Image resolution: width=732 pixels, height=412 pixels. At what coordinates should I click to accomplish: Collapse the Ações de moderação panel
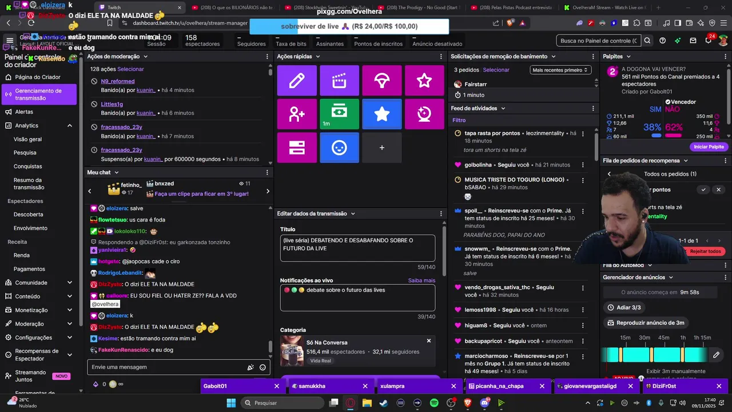click(x=145, y=57)
